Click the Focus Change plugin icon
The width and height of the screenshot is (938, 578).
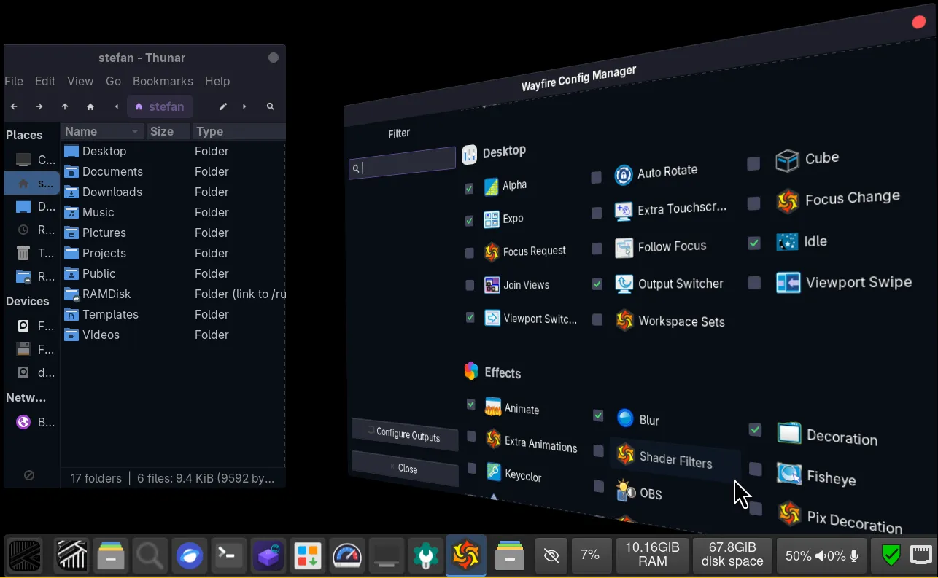[x=788, y=201]
